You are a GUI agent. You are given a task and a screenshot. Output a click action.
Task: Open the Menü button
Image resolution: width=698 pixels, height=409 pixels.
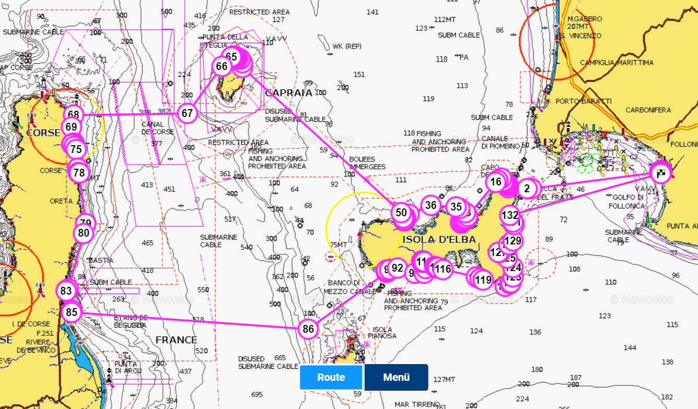[396, 377]
